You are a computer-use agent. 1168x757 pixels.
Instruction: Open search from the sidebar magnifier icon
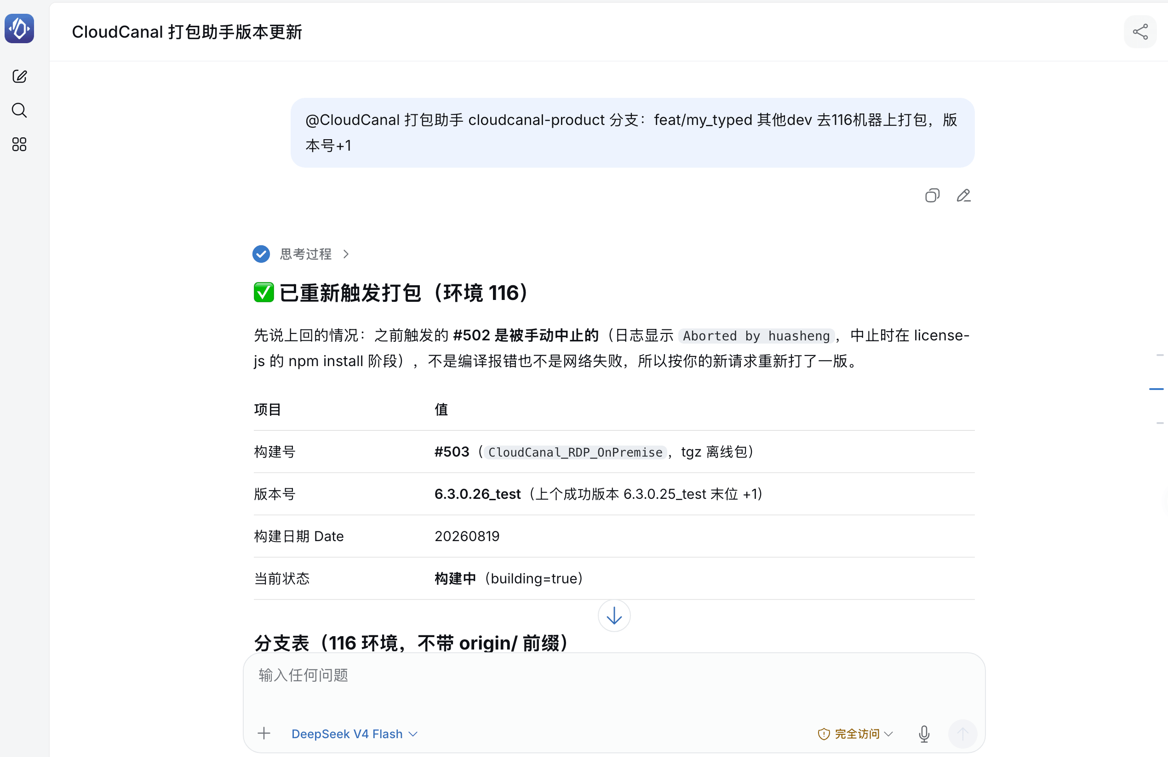click(x=19, y=110)
